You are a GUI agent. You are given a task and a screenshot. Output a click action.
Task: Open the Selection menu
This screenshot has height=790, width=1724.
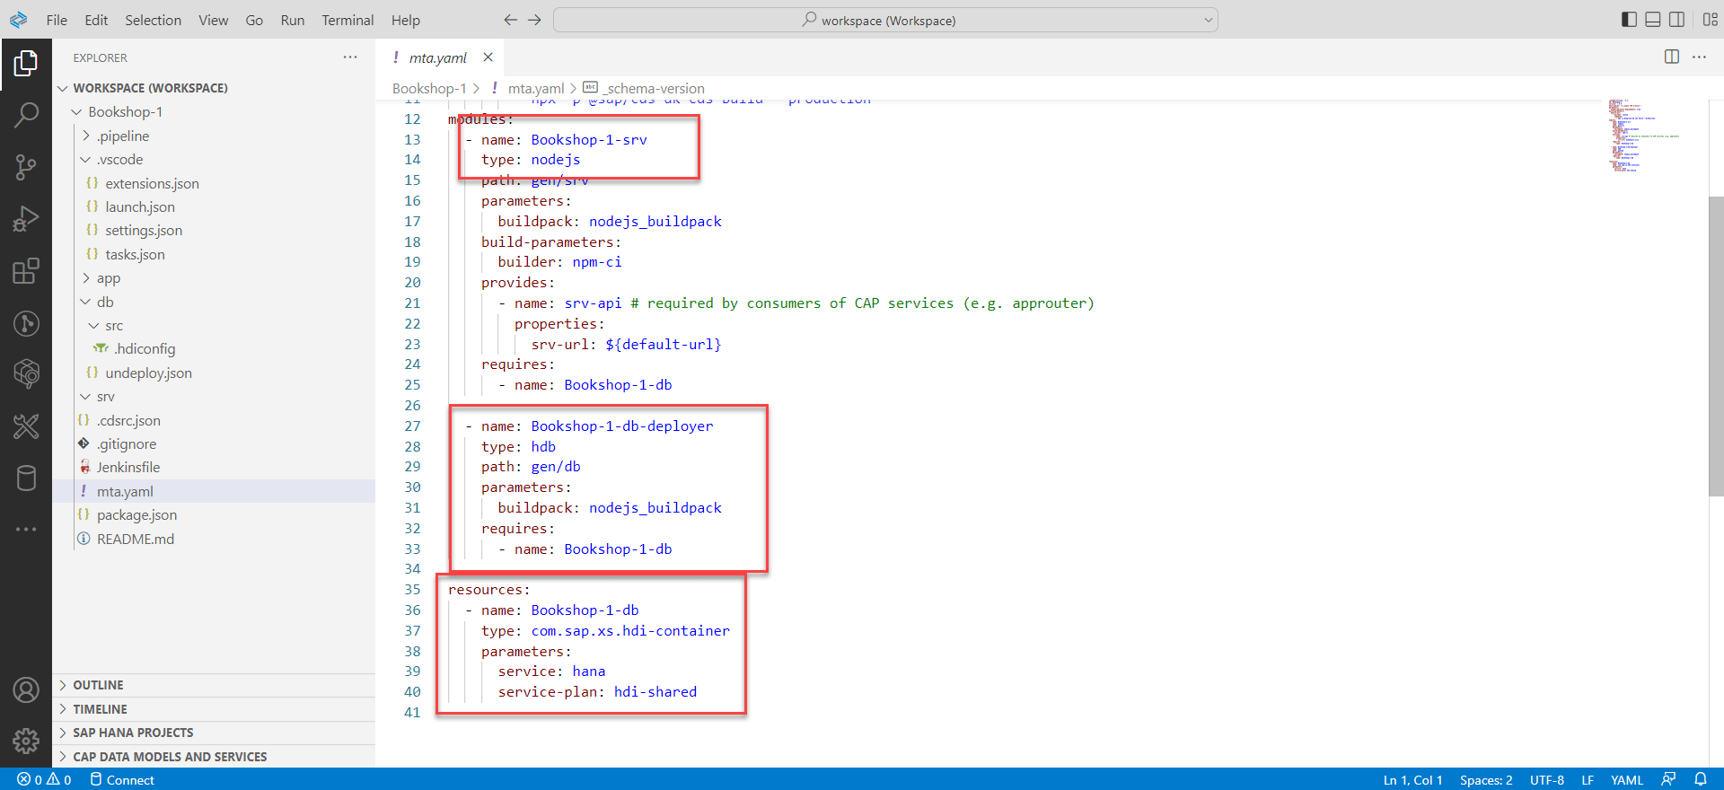point(153,20)
